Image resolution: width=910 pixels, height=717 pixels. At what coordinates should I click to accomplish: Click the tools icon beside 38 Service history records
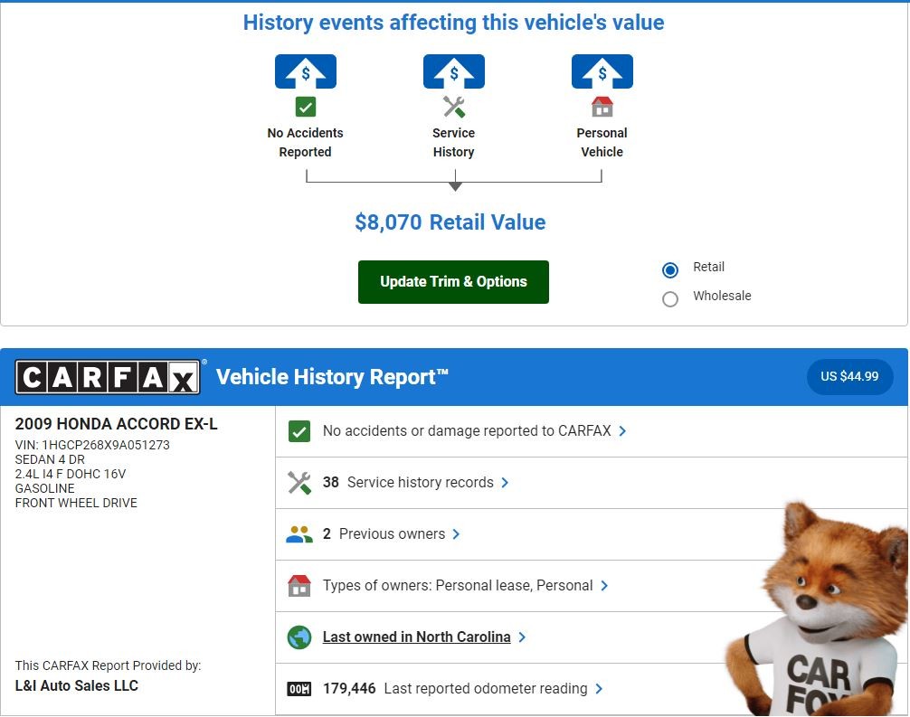pos(299,483)
